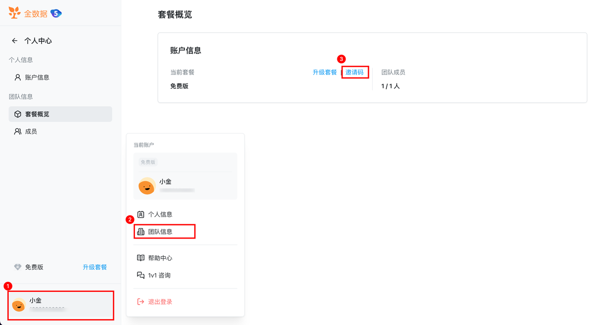Viewport: 615px width, 325px height.
Task: Click the book icon beside 帮助中心
Action: pos(141,258)
